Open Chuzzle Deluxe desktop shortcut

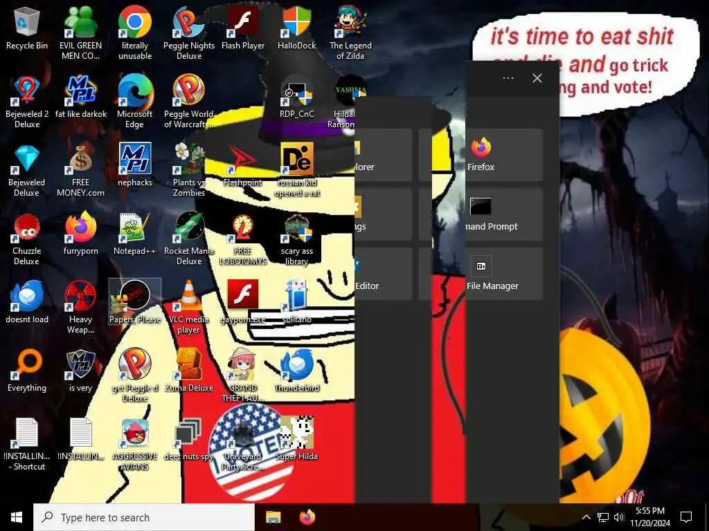[x=27, y=239]
